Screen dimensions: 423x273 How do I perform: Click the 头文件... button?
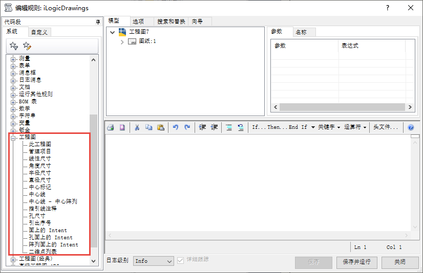click(x=386, y=127)
